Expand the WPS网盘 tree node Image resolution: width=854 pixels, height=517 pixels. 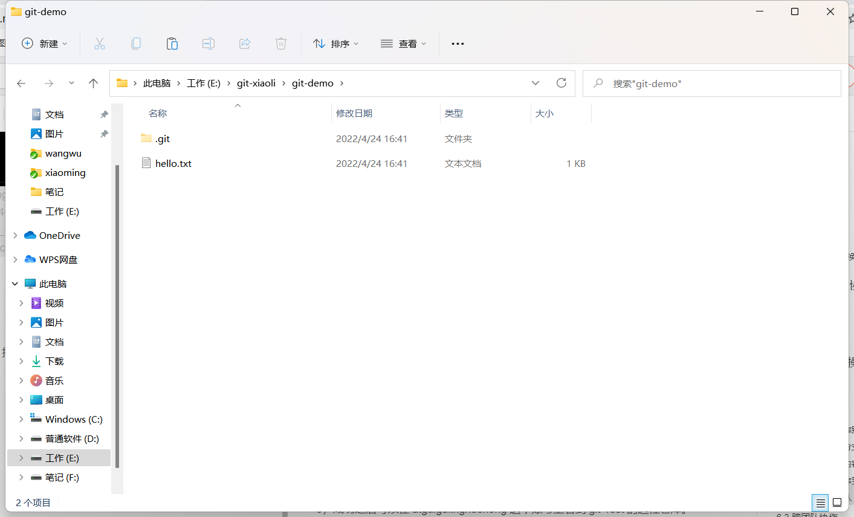[x=15, y=259]
